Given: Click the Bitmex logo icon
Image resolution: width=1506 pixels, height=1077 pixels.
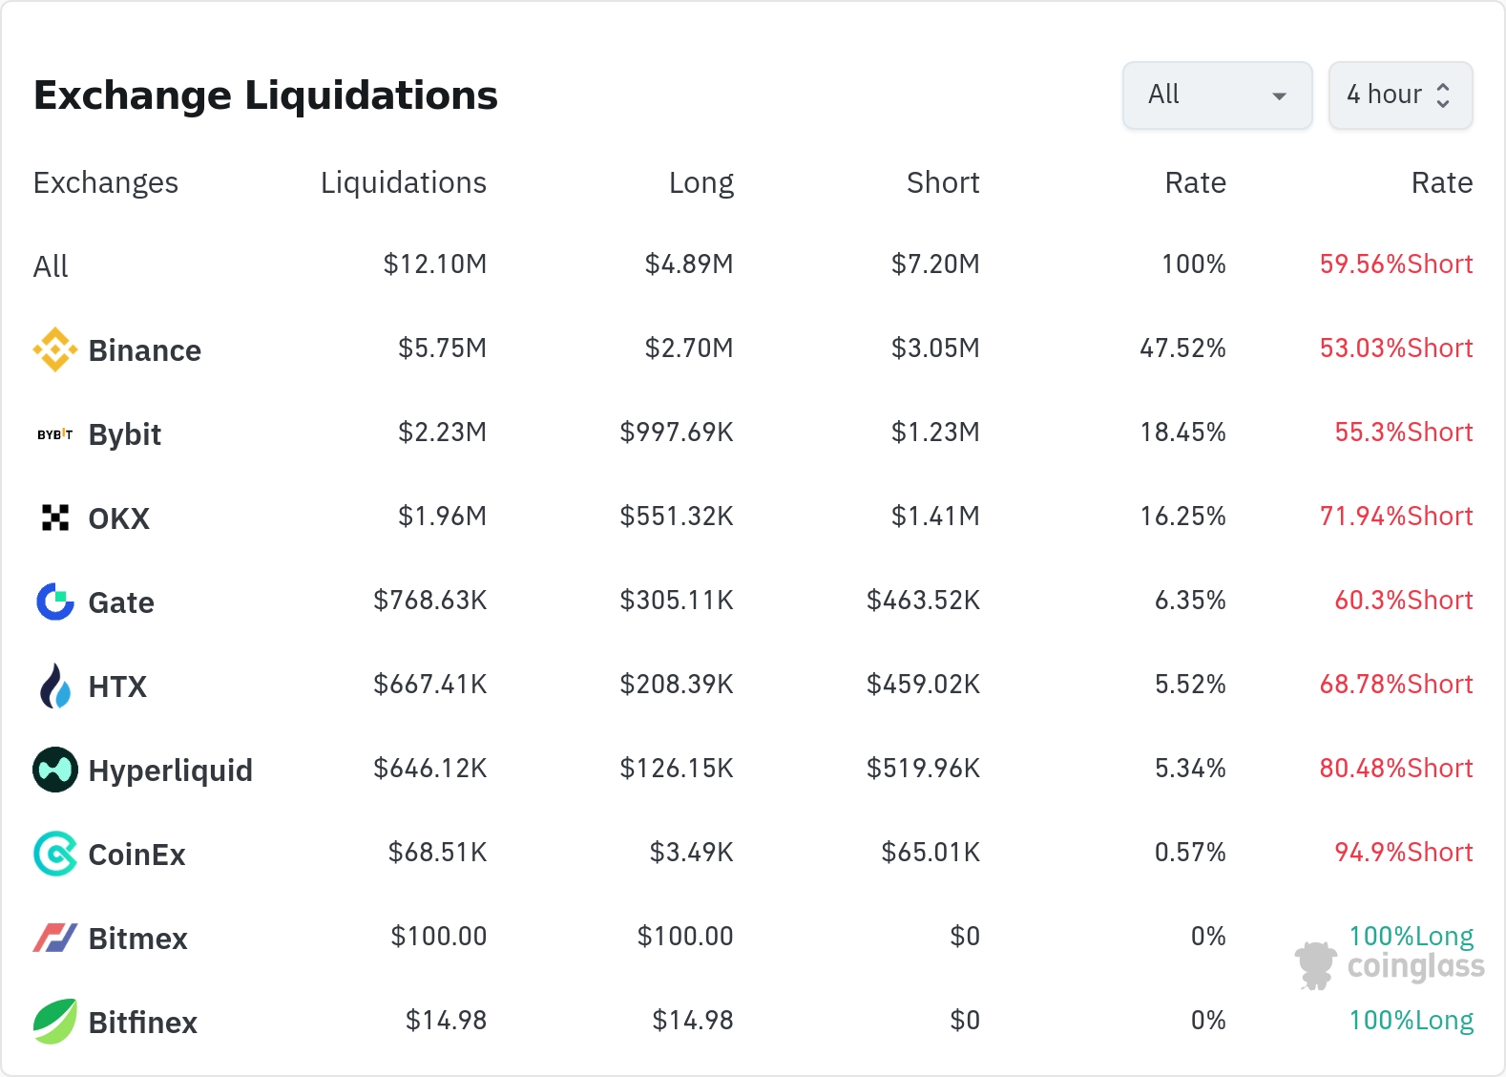Looking at the screenshot, I should coord(55,938).
